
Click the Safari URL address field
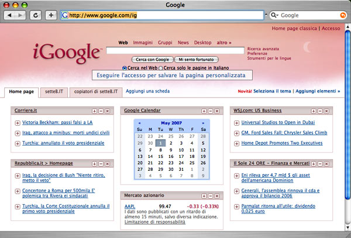pos(162,15)
